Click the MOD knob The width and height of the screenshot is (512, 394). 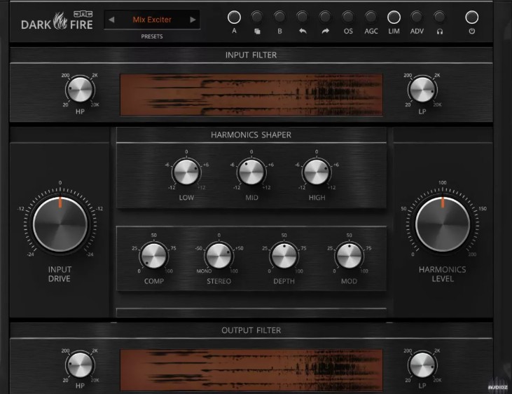click(349, 256)
